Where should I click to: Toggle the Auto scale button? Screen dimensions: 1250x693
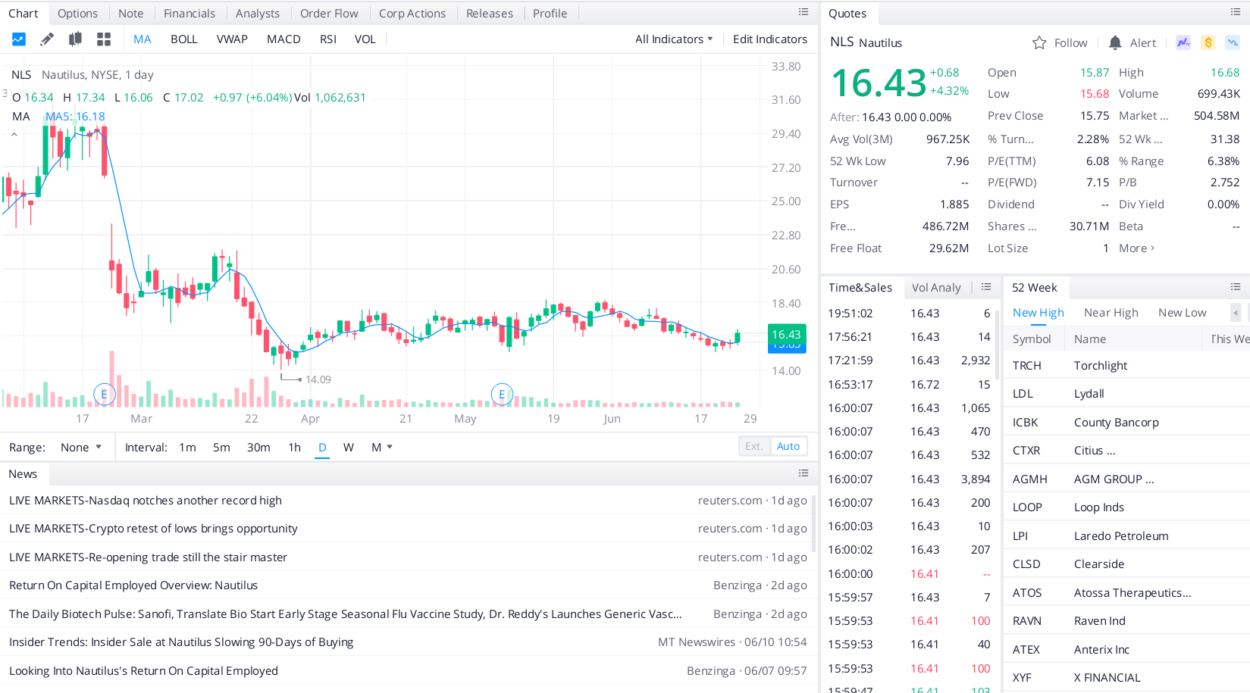coord(788,446)
